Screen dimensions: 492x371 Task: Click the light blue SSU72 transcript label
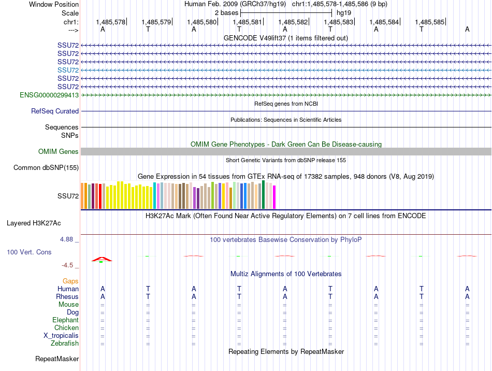(x=68, y=70)
